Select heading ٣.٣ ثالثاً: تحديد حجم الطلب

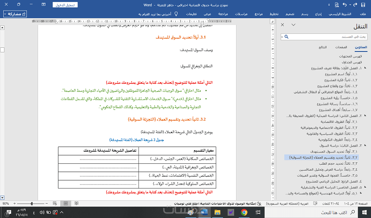click(x=338, y=164)
